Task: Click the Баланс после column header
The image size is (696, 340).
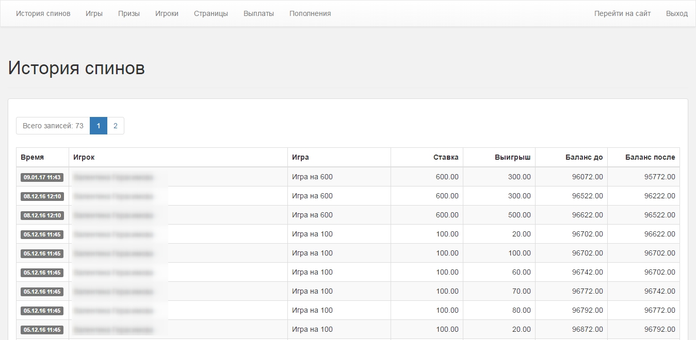Action: [x=650, y=157]
